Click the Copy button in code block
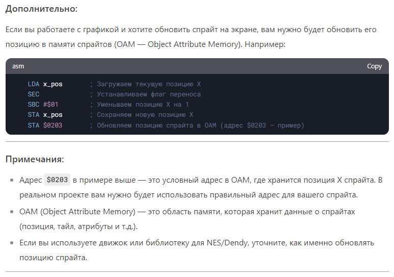 click(374, 66)
